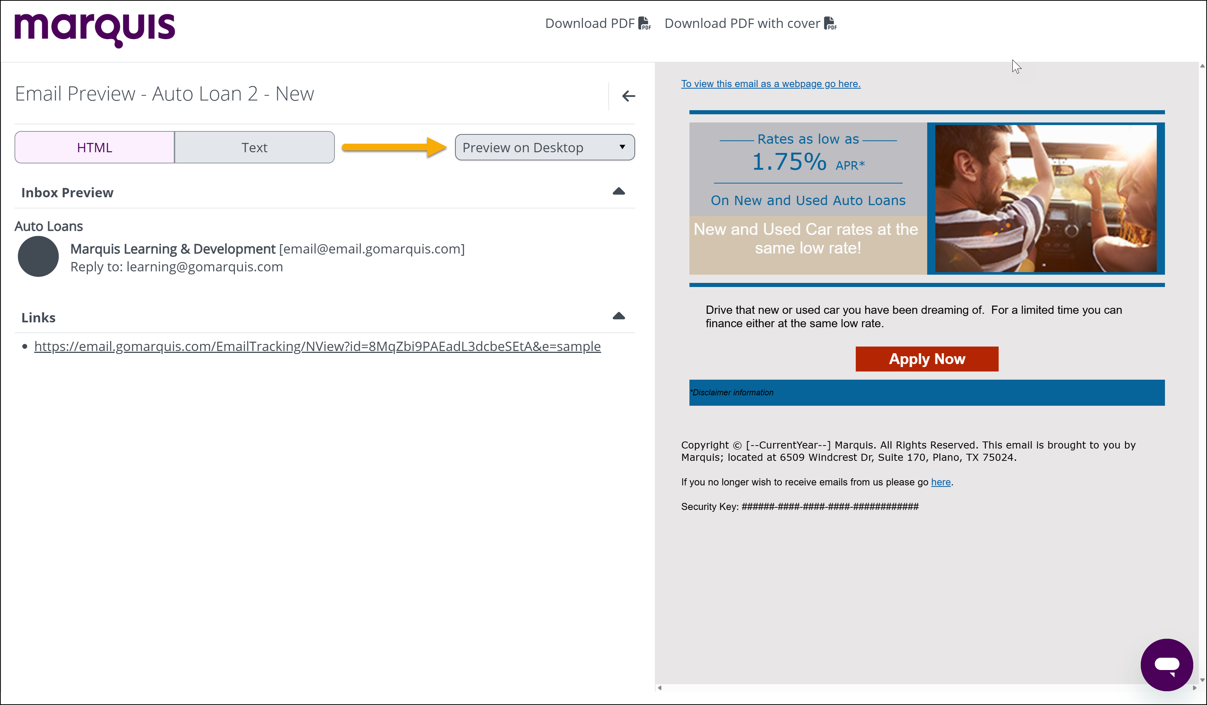
Task: Click the blue Disclaimer information bar
Action: pyautogui.click(x=927, y=393)
